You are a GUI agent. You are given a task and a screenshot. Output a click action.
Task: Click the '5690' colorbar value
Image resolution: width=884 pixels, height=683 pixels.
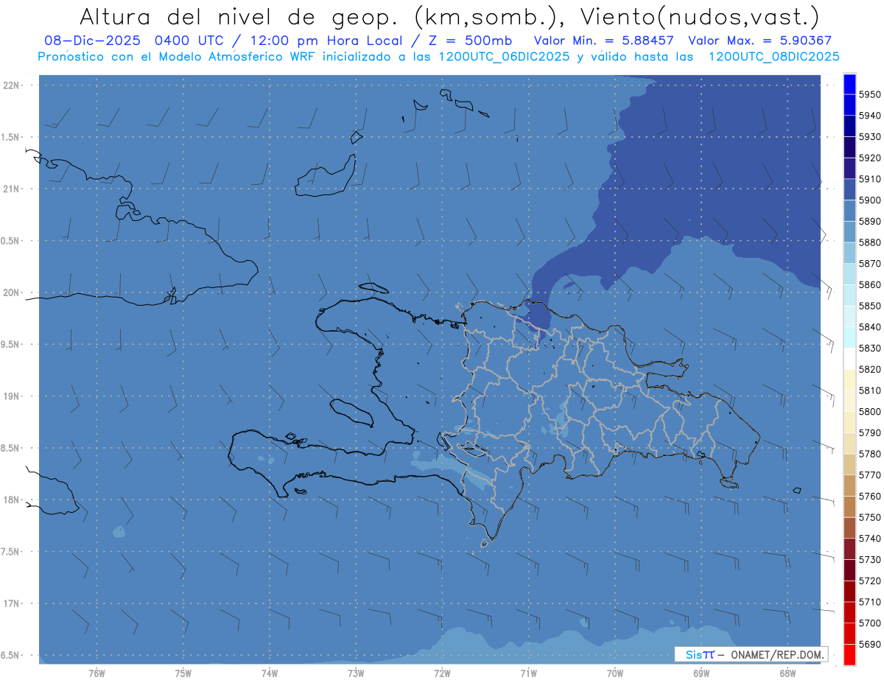point(869,644)
